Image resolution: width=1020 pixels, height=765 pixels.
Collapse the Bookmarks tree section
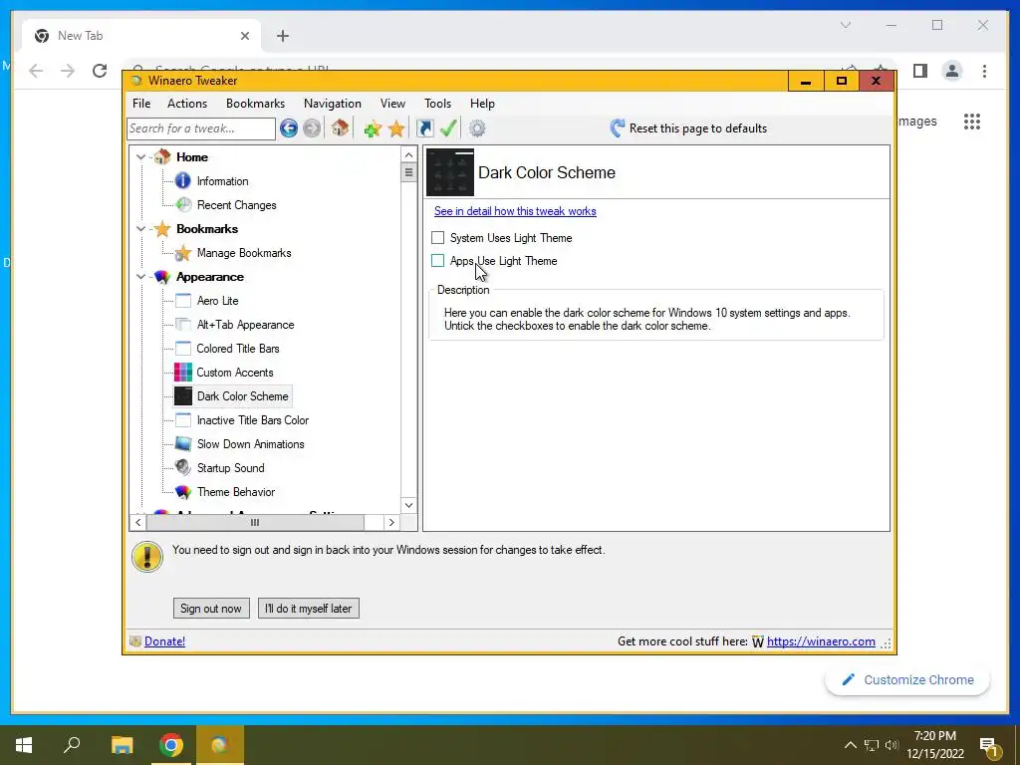click(x=140, y=229)
